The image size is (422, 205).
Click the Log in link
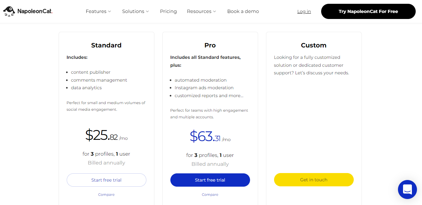tap(304, 11)
